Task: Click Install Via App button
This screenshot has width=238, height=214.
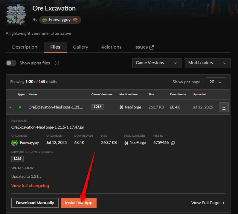Action: tap(79, 203)
